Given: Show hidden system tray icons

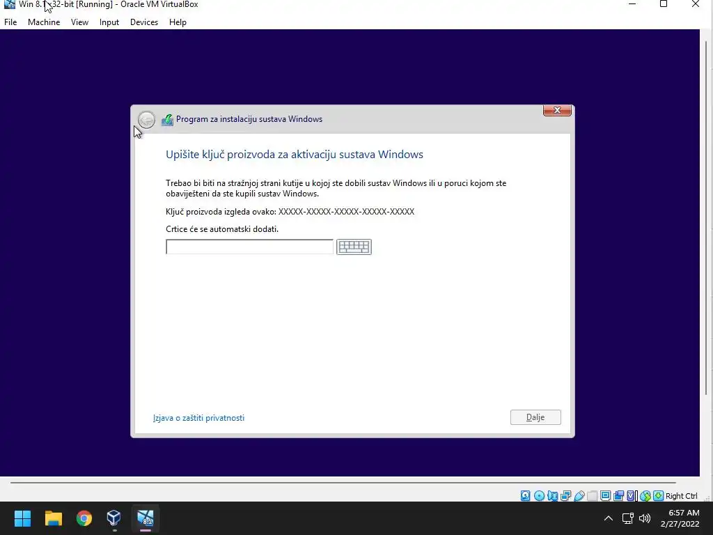Looking at the screenshot, I should pyautogui.click(x=609, y=518).
